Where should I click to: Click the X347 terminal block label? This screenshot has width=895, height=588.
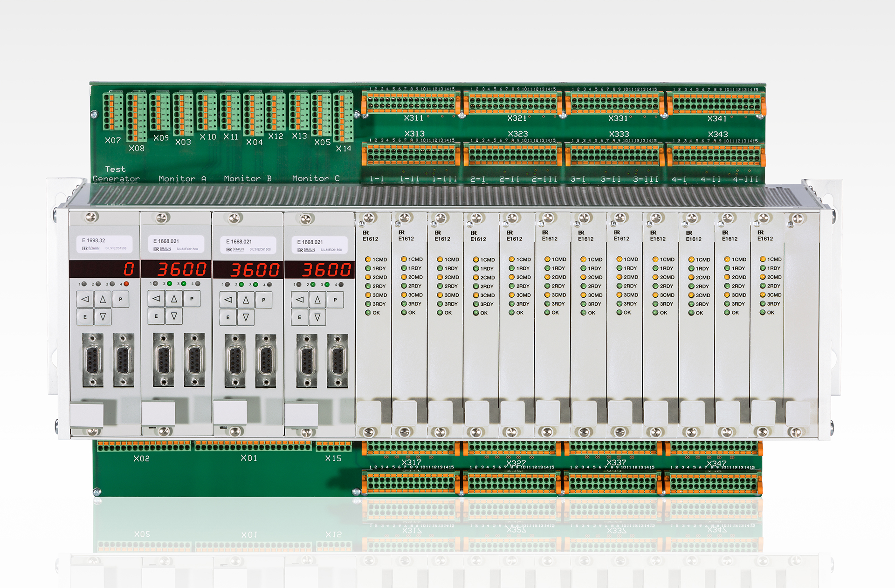click(x=716, y=463)
